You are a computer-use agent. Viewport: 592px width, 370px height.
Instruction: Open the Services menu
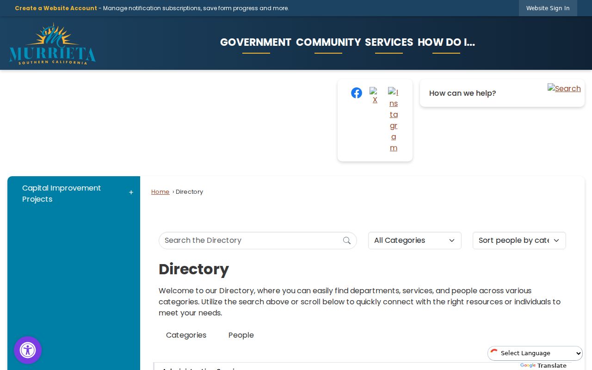[x=389, y=43]
